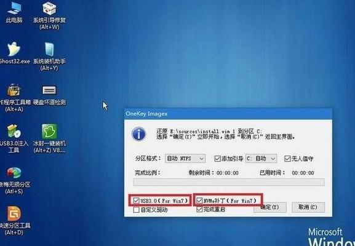Open the 分区格式 自动 NTFS dropdown

pyautogui.click(x=185, y=159)
